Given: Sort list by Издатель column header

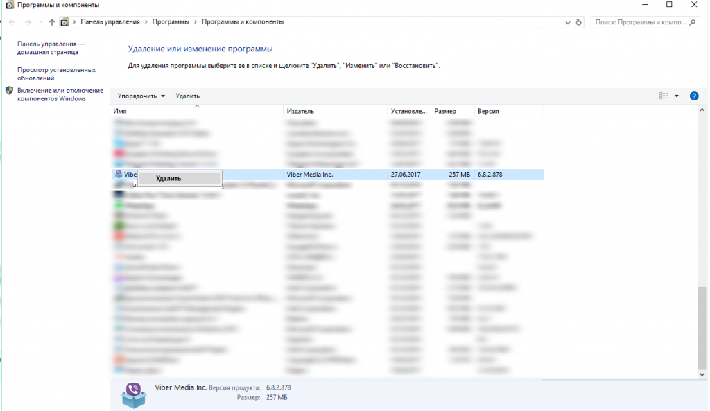Looking at the screenshot, I should pyautogui.click(x=300, y=111).
